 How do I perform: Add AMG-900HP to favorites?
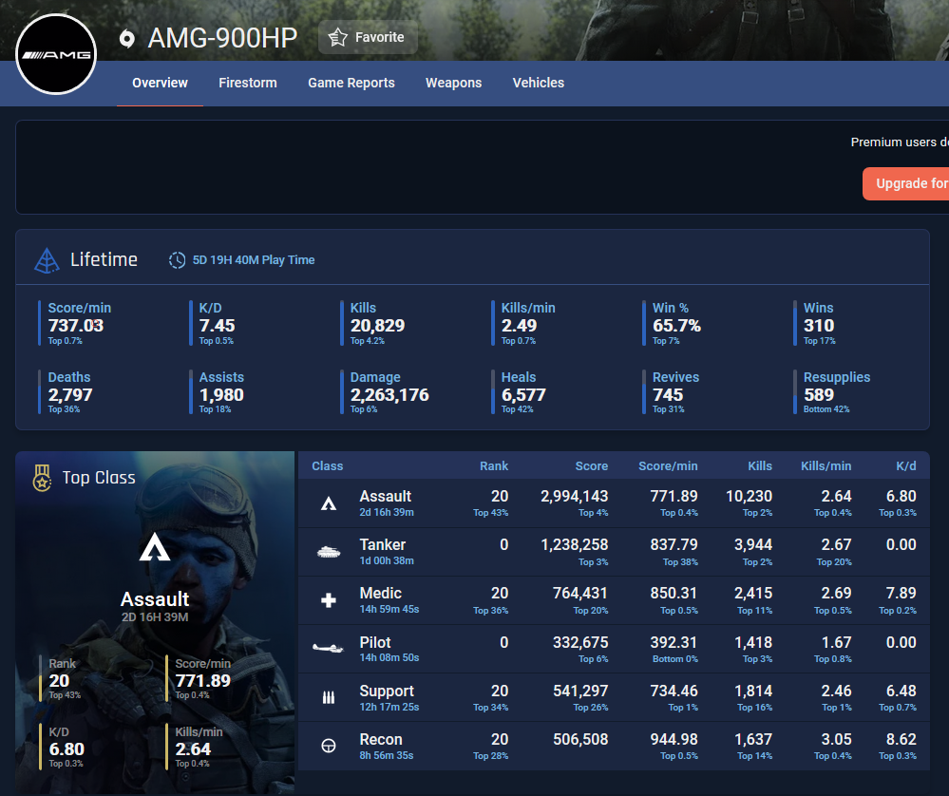[368, 38]
